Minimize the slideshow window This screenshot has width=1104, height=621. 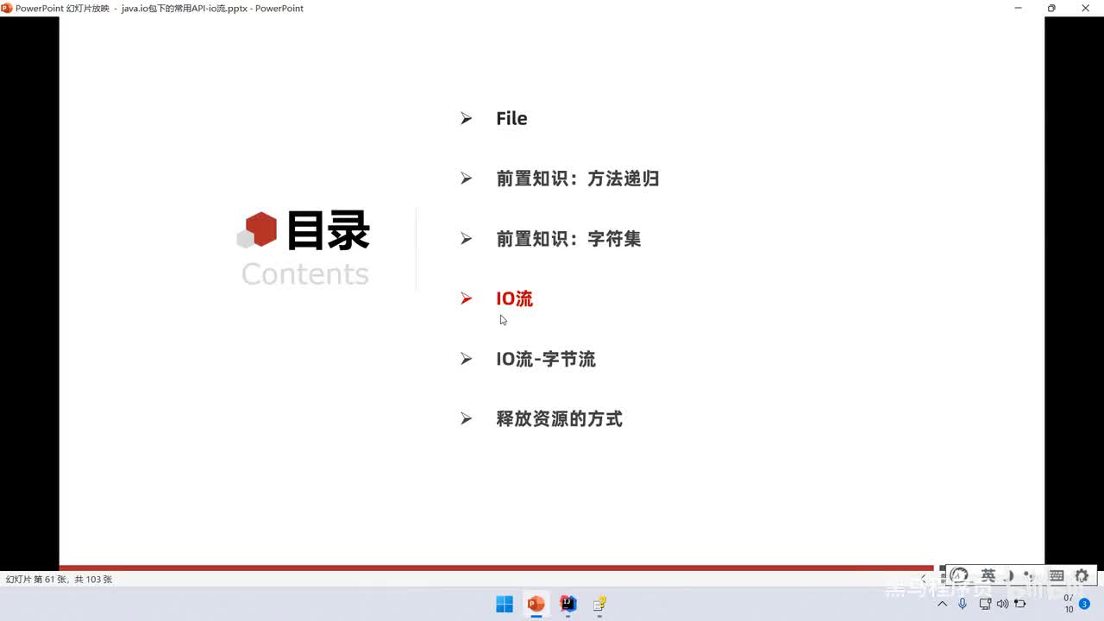click(1019, 8)
